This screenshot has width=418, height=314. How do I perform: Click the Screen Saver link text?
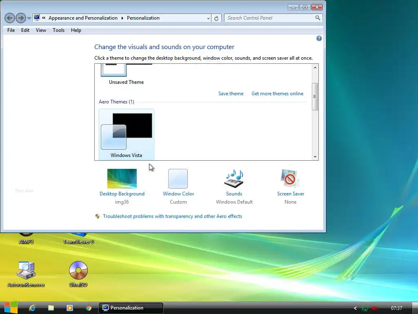coord(291,194)
